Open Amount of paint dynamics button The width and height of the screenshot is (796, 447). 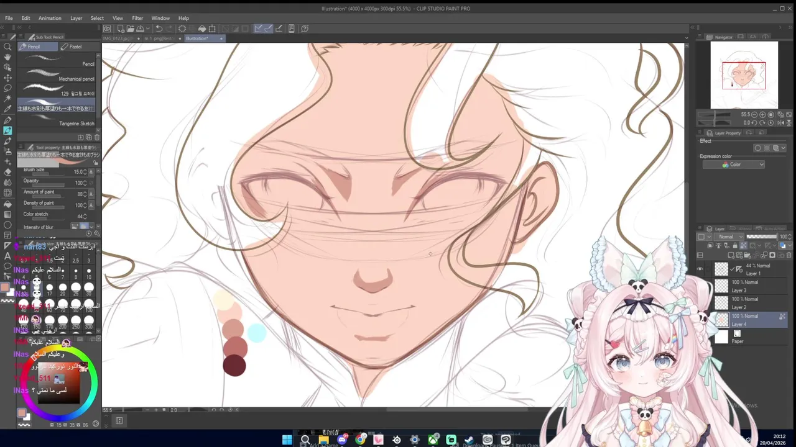[x=91, y=194]
